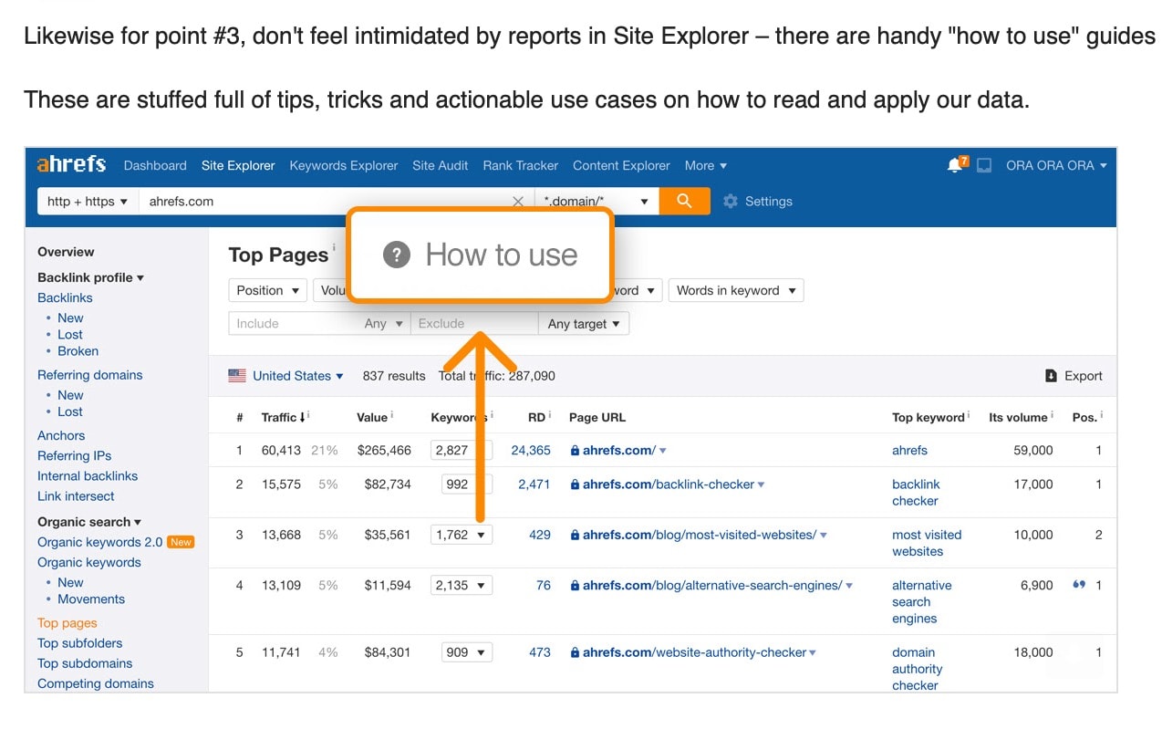Open Top pages in sidebar

(x=67, y=623)
